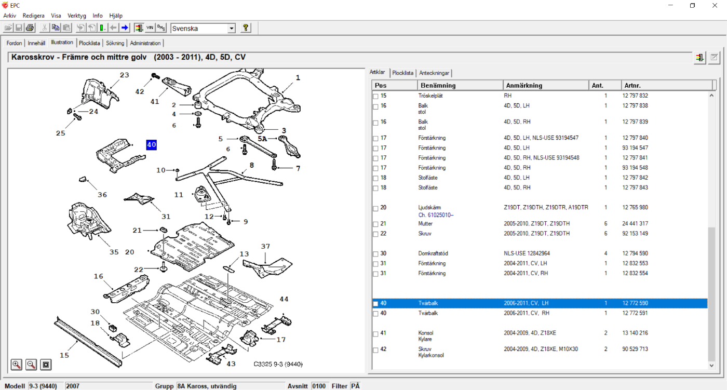Click the 8A Kaross, utvändig status field

(x=230, y=386)
